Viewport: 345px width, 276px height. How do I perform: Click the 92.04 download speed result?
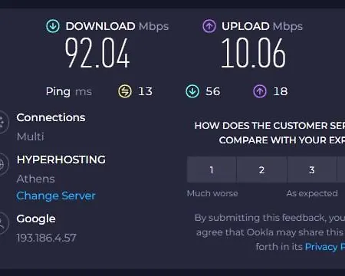tap(97, 53)
